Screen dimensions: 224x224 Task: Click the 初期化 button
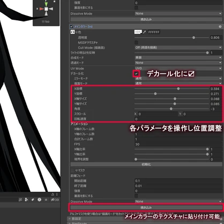tap(146, 165)
